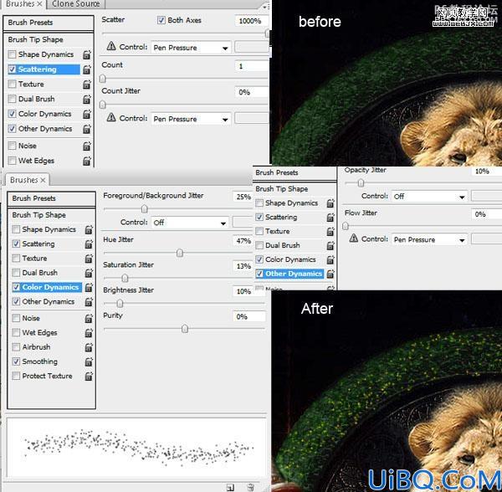
Task: Click lock beside highlighted Other Dynamics in right panel
Action: coord(330,274)
